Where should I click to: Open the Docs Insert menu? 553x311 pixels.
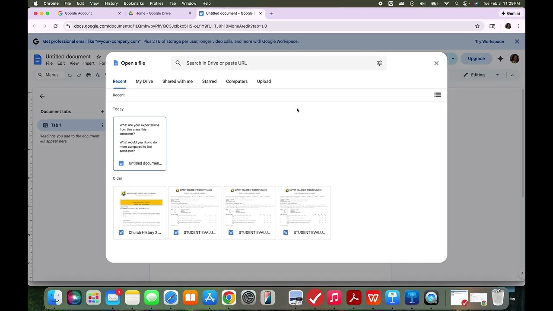(89, 63)
